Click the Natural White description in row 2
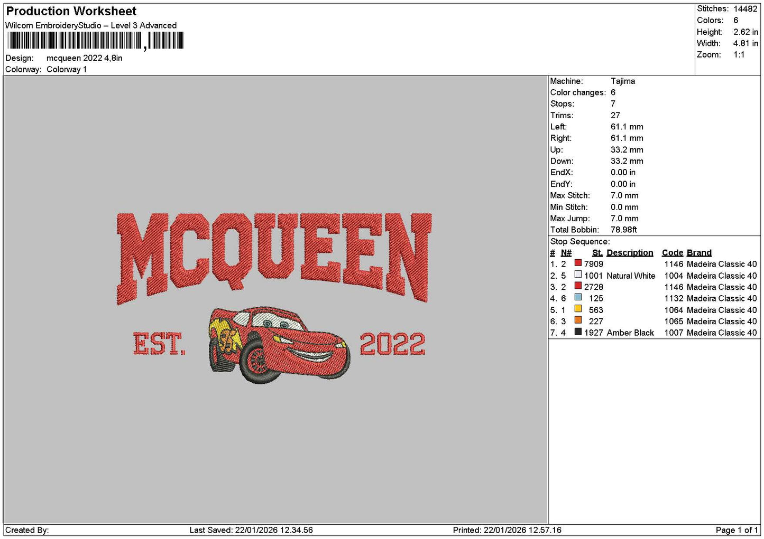Viewport: 764px width, 539px height. click(x=631, y=276)
